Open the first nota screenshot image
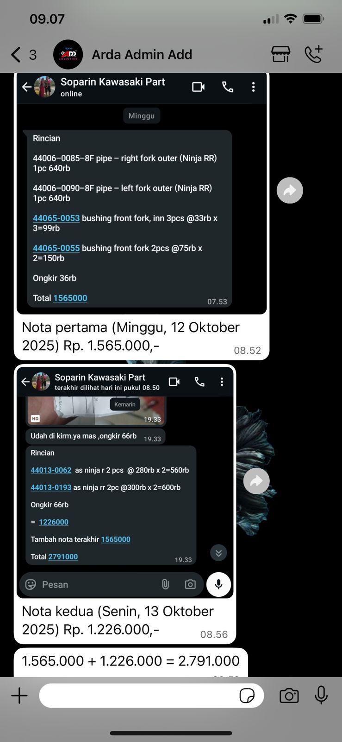342x742 pixels. (x=142, y=193)
